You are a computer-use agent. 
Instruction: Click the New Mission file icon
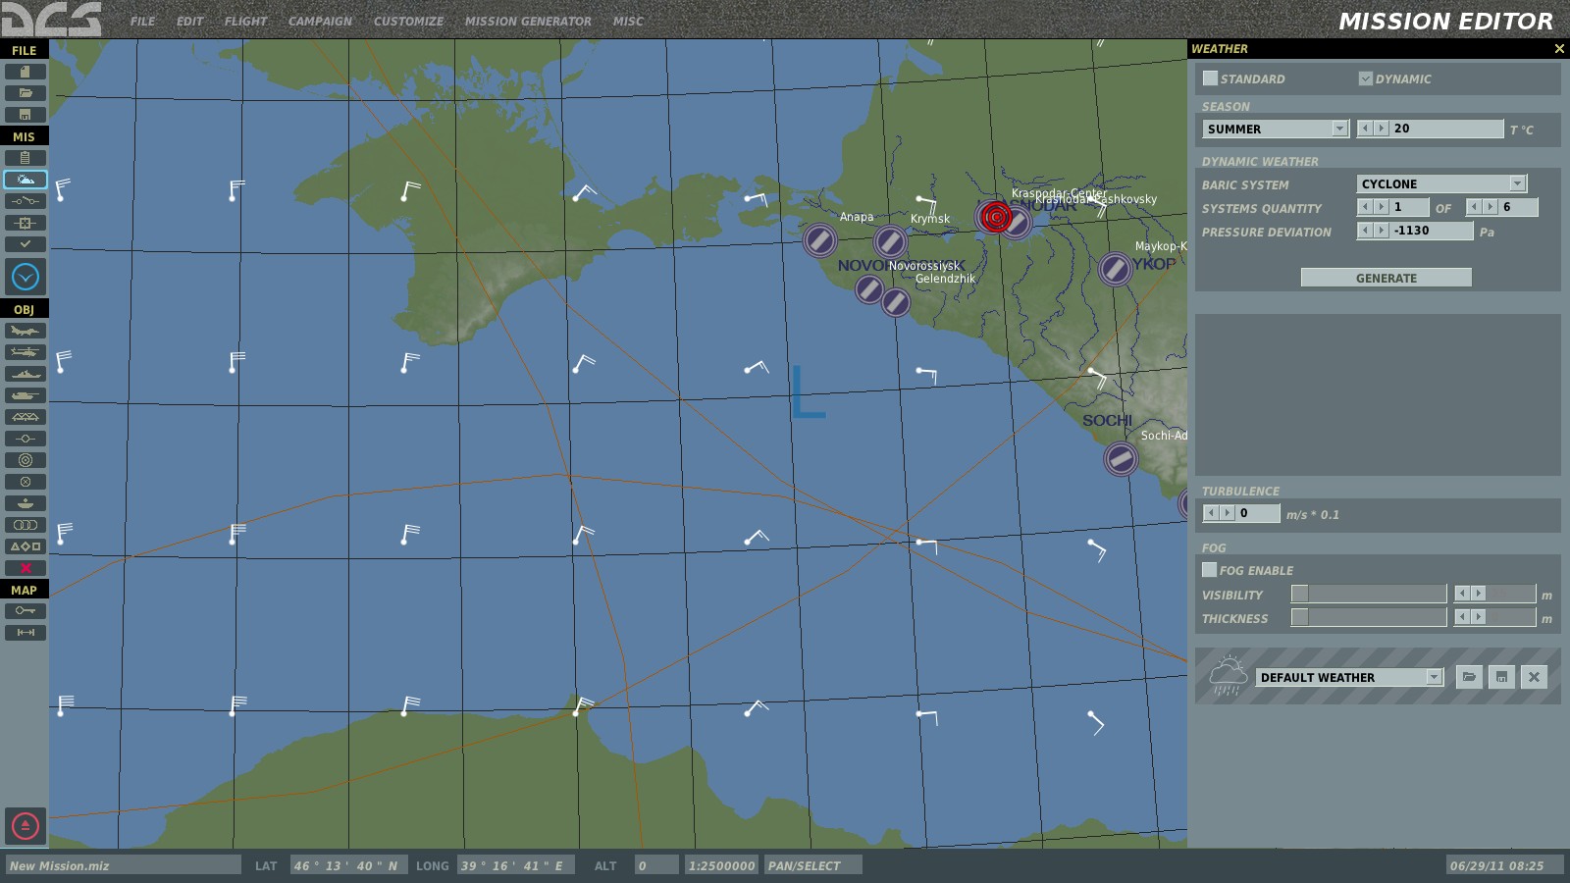click(26, 72)
